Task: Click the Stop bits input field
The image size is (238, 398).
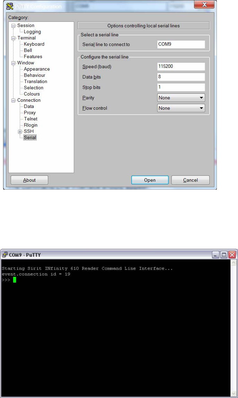Action: [181, 87]
